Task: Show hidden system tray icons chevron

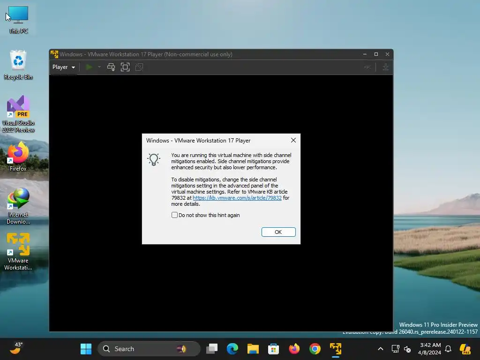Action: pyautogui.click(x=381, y=349)
